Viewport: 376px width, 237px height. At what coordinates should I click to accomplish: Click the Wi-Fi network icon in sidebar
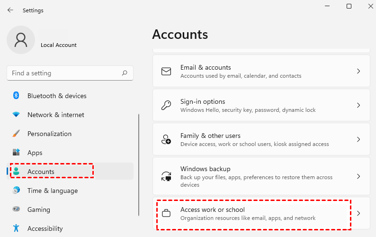point(16,115)
